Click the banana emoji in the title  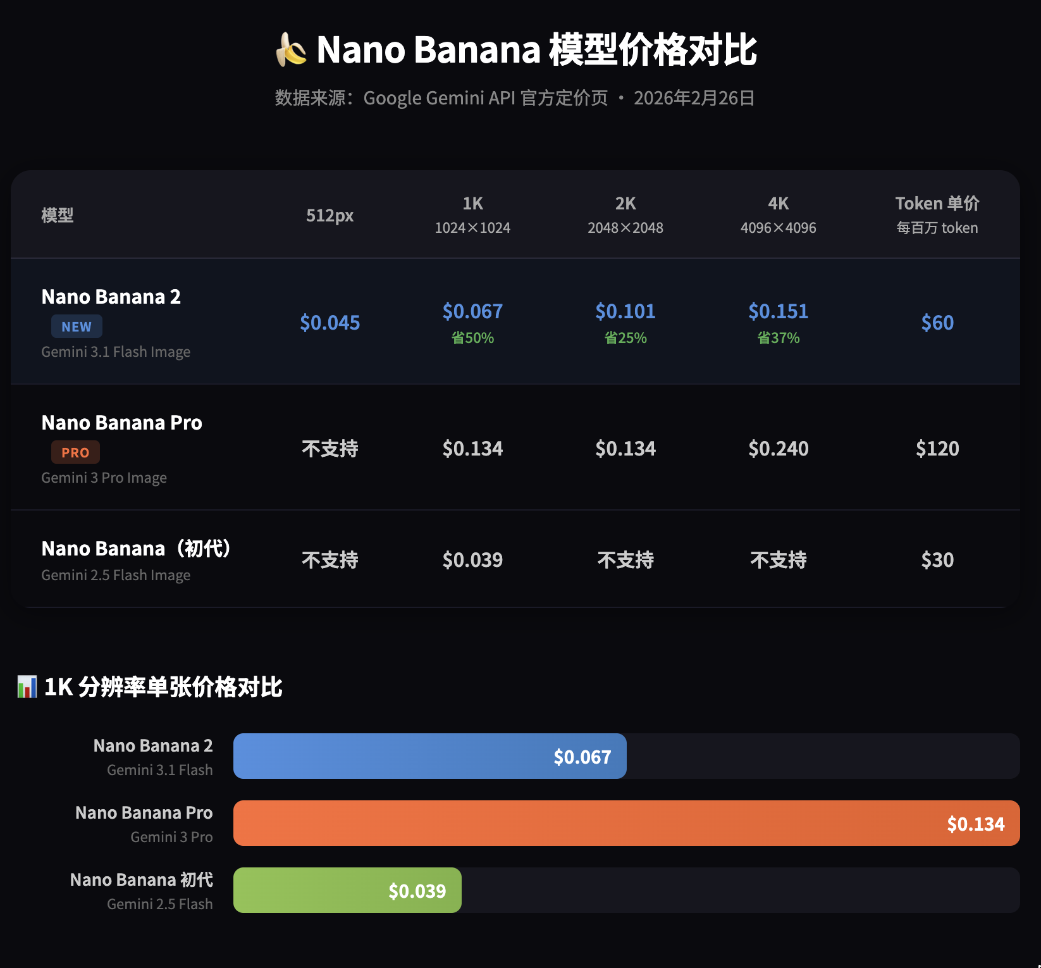291,50
